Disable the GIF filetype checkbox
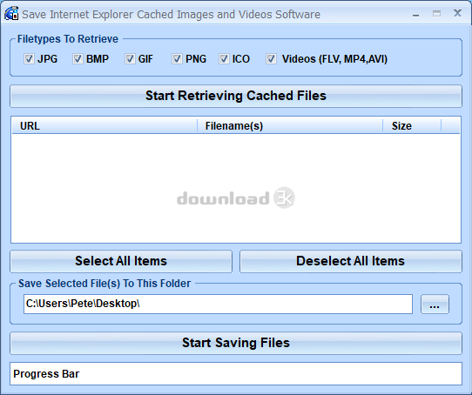The image size is (472, 395). click(130, 59)
